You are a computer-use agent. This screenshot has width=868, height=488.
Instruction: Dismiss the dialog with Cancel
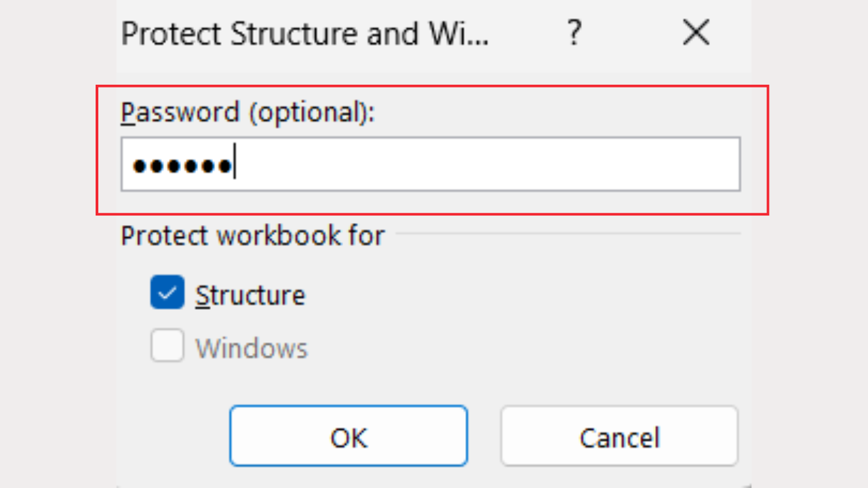coord(619,436)
